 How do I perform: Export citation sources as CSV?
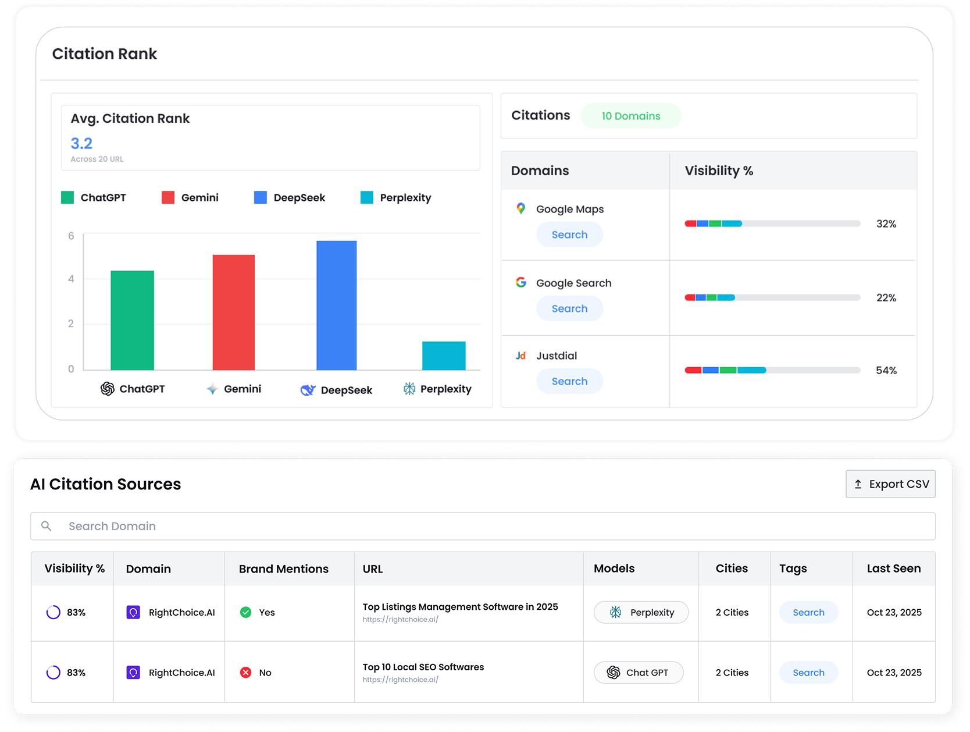click(x=890, y=484)
